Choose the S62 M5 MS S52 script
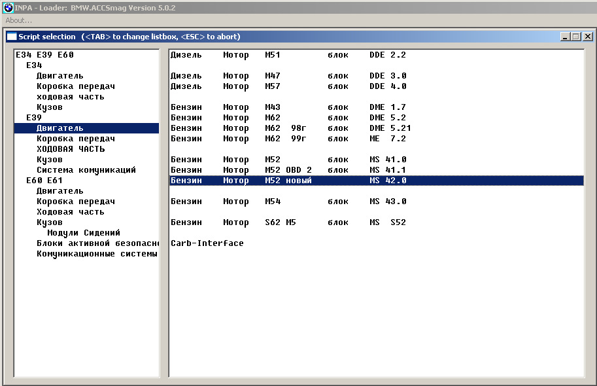This screenshot has width=597, height=386. point(376,222)
